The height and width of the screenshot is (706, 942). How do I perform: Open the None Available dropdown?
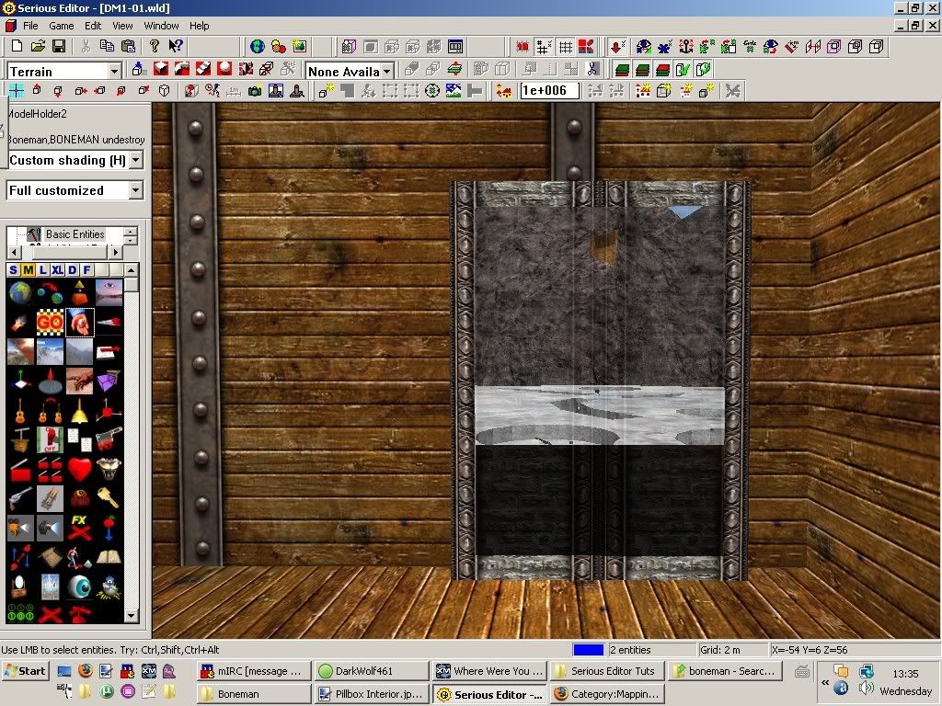(387, 72)
